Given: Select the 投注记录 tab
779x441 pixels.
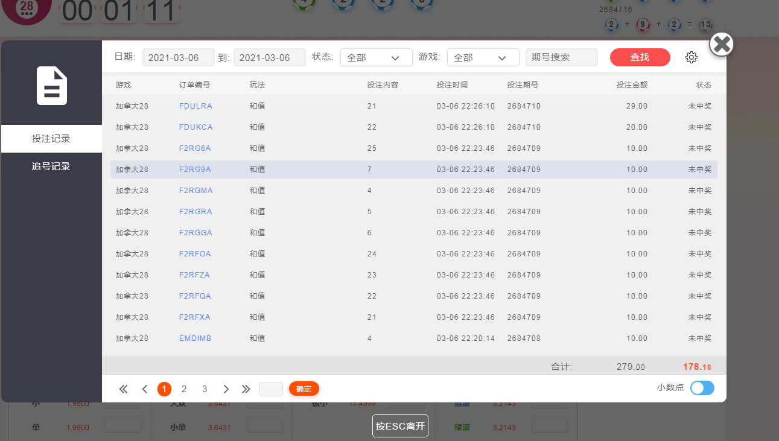Looking at the screenshot, I should click(51, 139).
